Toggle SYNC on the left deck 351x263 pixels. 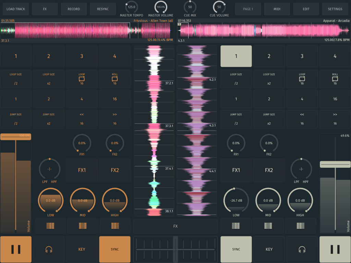(x=115, y=249)
